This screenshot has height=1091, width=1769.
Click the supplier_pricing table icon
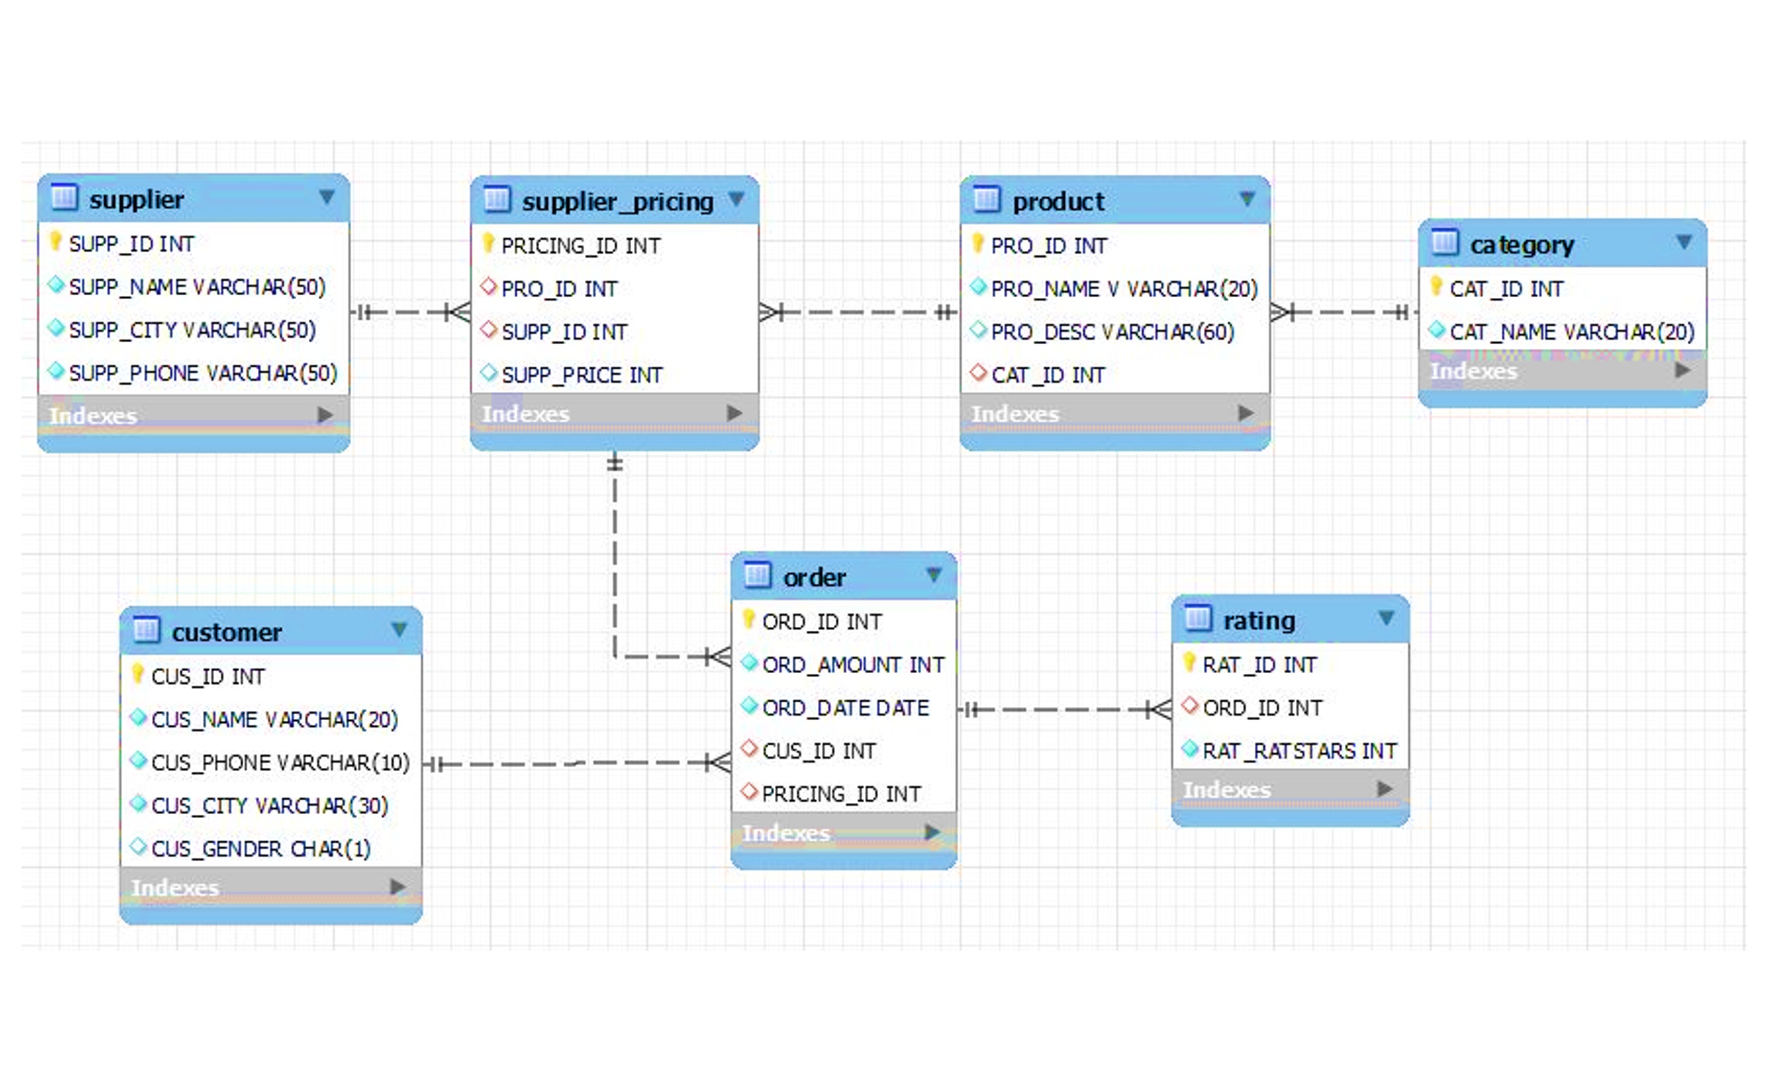pos(497,199)
